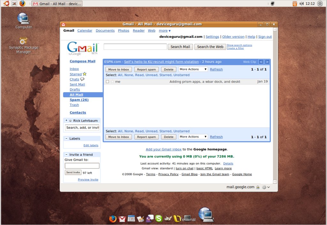Screen dimensions: 327x225
Task: Expand the 'more' Google services menu
Action: pos(164,31)
